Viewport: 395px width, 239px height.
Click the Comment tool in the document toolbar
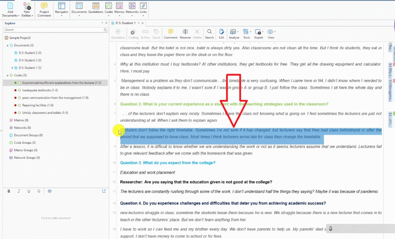(x=170, y=34)
